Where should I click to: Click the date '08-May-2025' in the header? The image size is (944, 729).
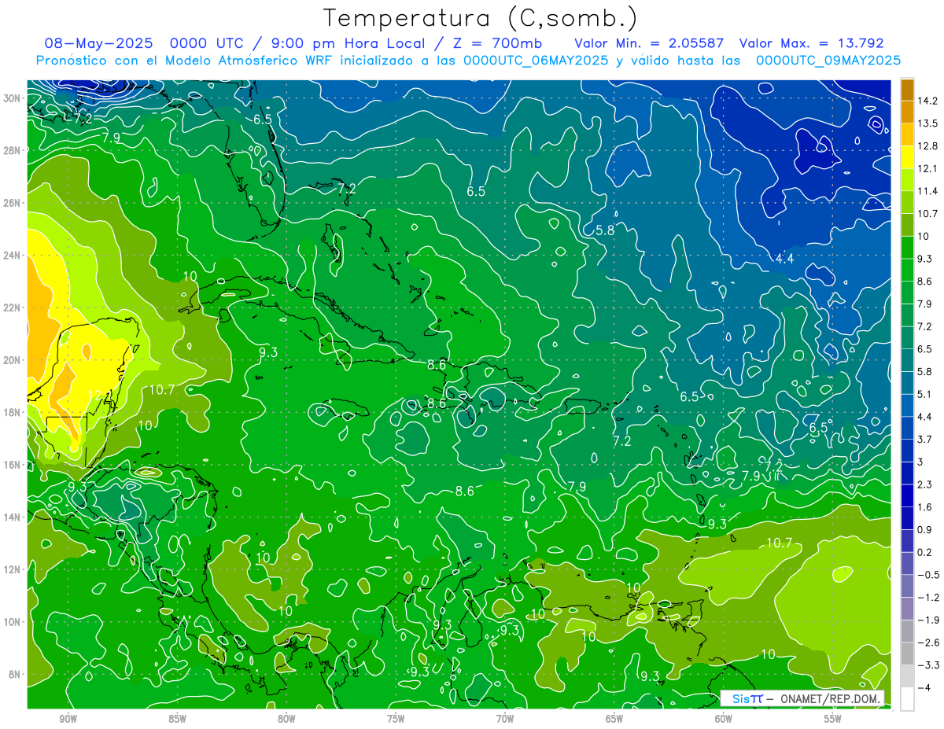pos(98,43)
